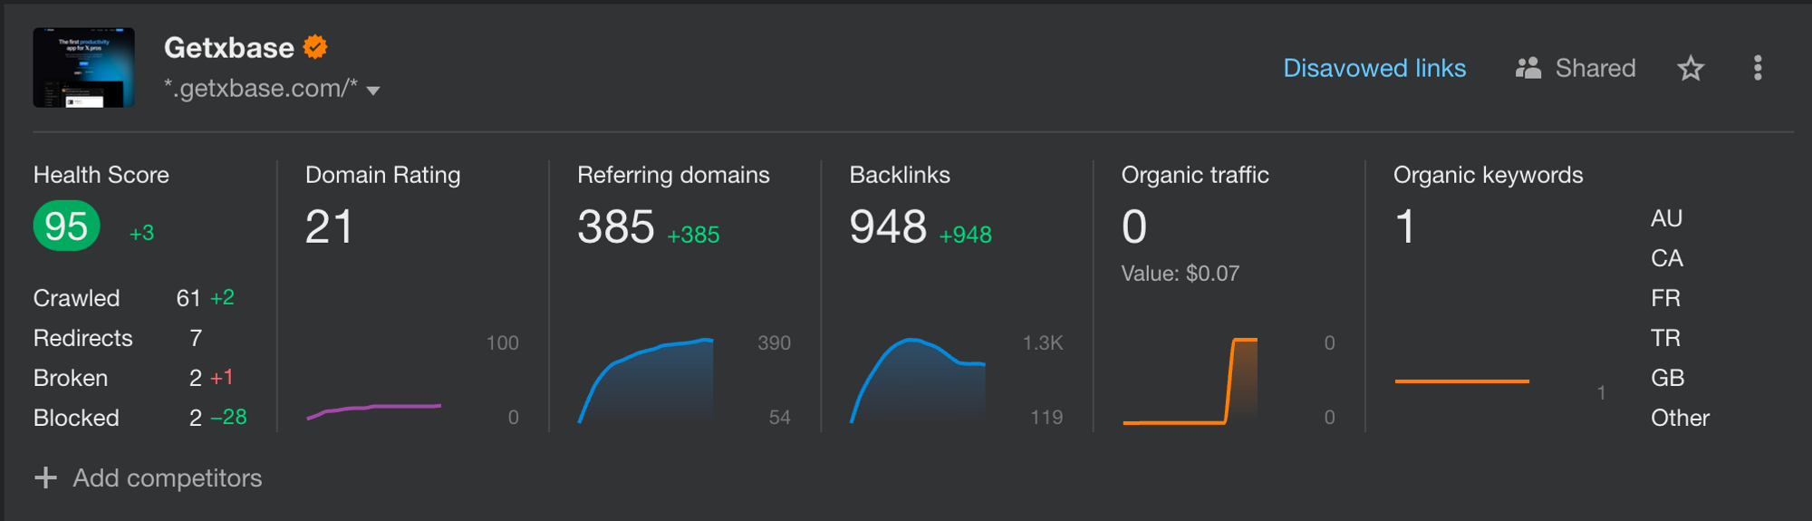This screenshot has width=1812, height=521.
Task: Open the Getxbase project thumbnail
Action: coord(83,68)
